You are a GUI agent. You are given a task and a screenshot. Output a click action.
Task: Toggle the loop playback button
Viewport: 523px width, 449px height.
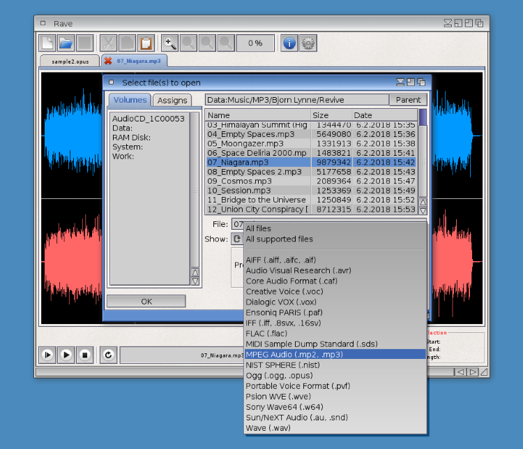[x=108, y=355]
